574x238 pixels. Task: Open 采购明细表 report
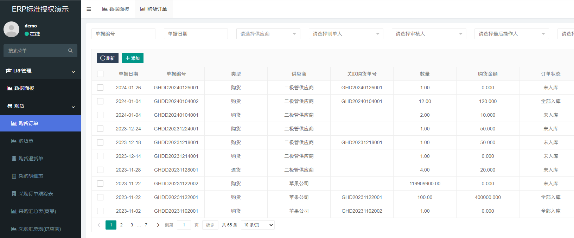[x=31, y=176]
